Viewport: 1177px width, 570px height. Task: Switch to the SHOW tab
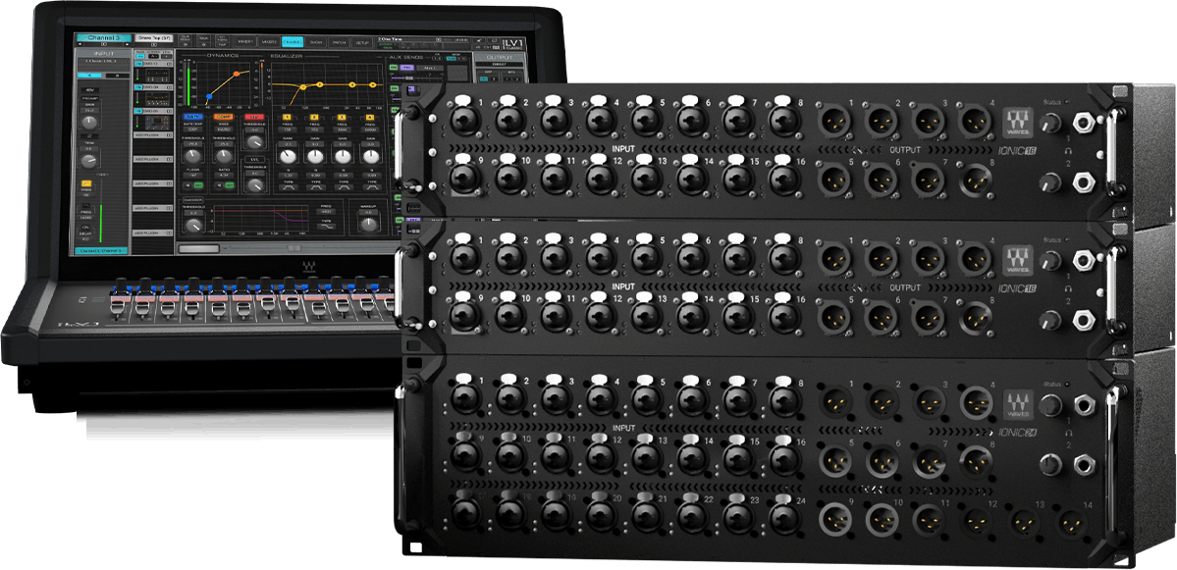tap(315, 43)
